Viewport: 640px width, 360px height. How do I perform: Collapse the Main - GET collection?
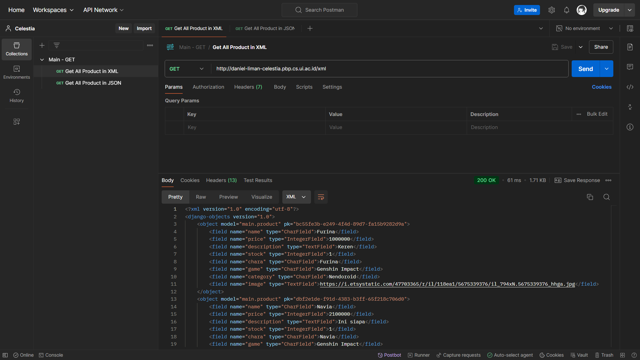42,60
